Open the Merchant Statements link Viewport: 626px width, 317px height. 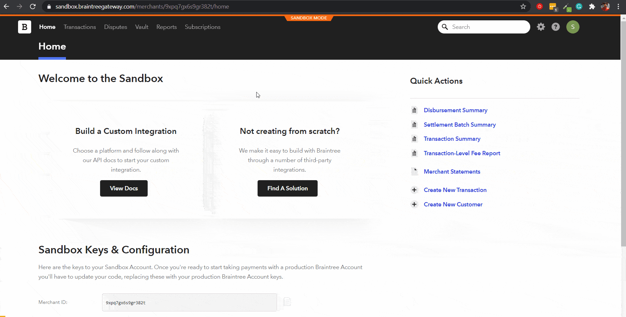[x=452, y=172]
